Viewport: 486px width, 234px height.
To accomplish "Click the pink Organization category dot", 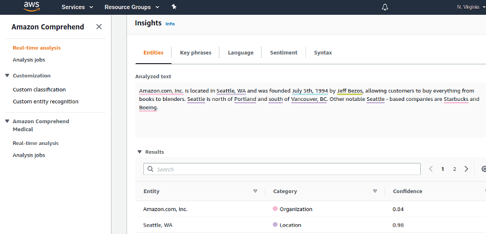I will (275, 209).
